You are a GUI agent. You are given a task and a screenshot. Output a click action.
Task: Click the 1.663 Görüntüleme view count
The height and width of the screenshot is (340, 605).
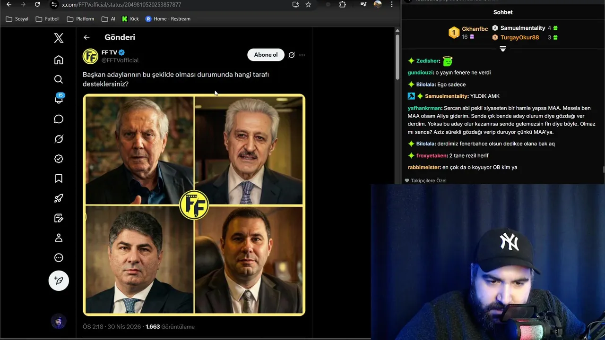(170, 327)
